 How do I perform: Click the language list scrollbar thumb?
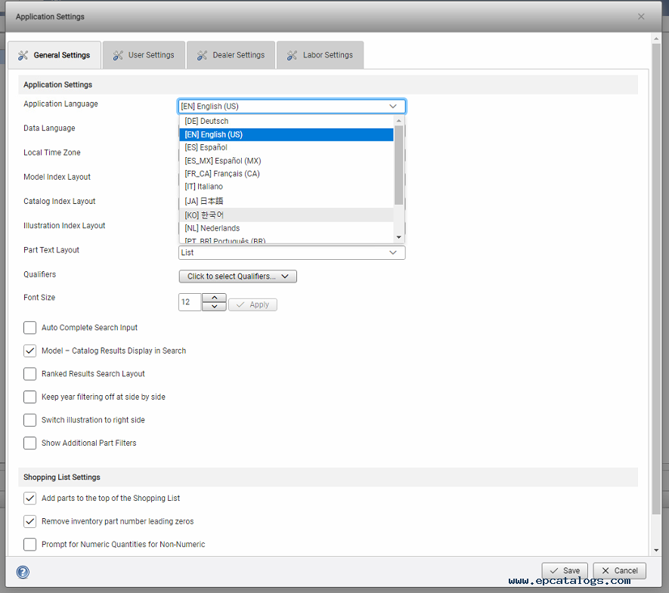point(398,165)
